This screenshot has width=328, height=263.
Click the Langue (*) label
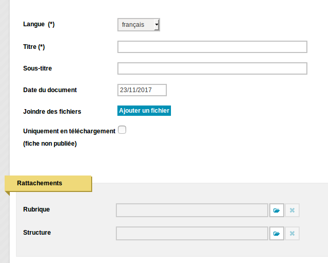tap(39, 24)
